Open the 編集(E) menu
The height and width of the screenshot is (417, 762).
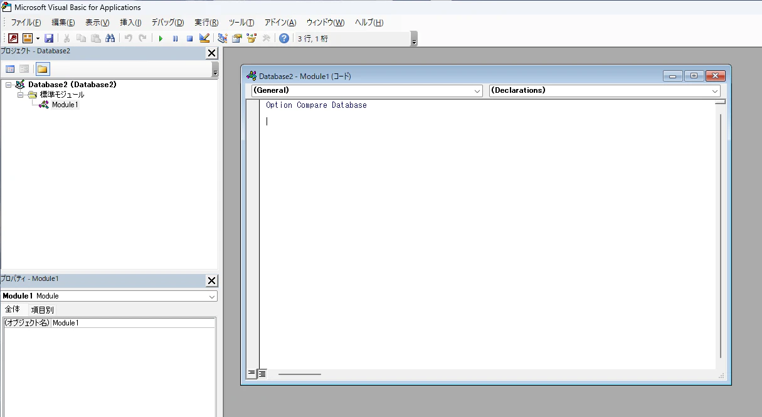click(x=63, y=23)
